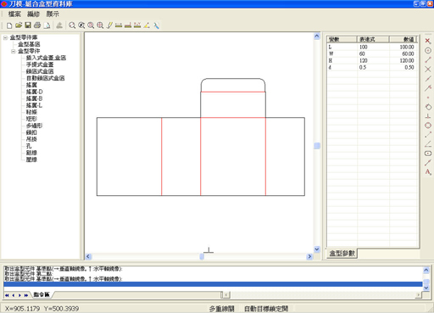Click the wrench settings icon in toolbar

[156, 25]
